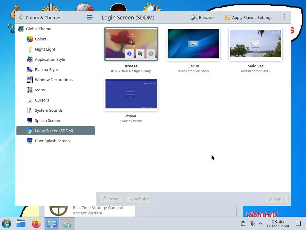Click the Defaults button
This screenshot has width=306, height=230.
click(138, 199)
